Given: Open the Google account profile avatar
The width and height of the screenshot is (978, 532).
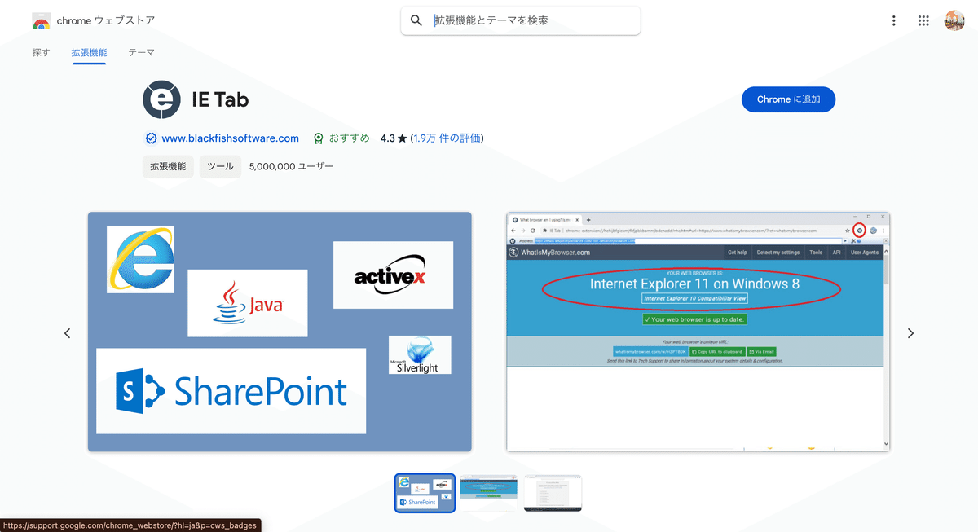Looking at the screenshot, I should (x=954, y=20).
